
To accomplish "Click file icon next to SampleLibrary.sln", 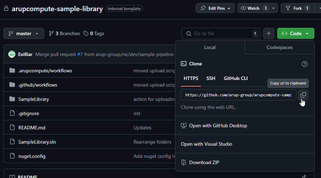I will point(12,141).
